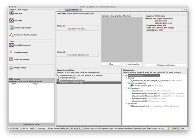This screenshot has height=140, width=196.
Task: Click the Leukemia_hgu95av2 dataset icon in Object cache
Action: [x=132, y=106]
